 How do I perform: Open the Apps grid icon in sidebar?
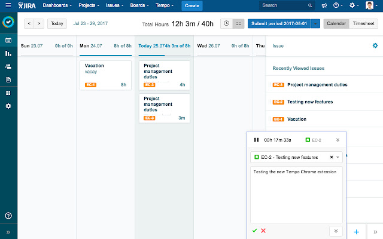[8, 93]
